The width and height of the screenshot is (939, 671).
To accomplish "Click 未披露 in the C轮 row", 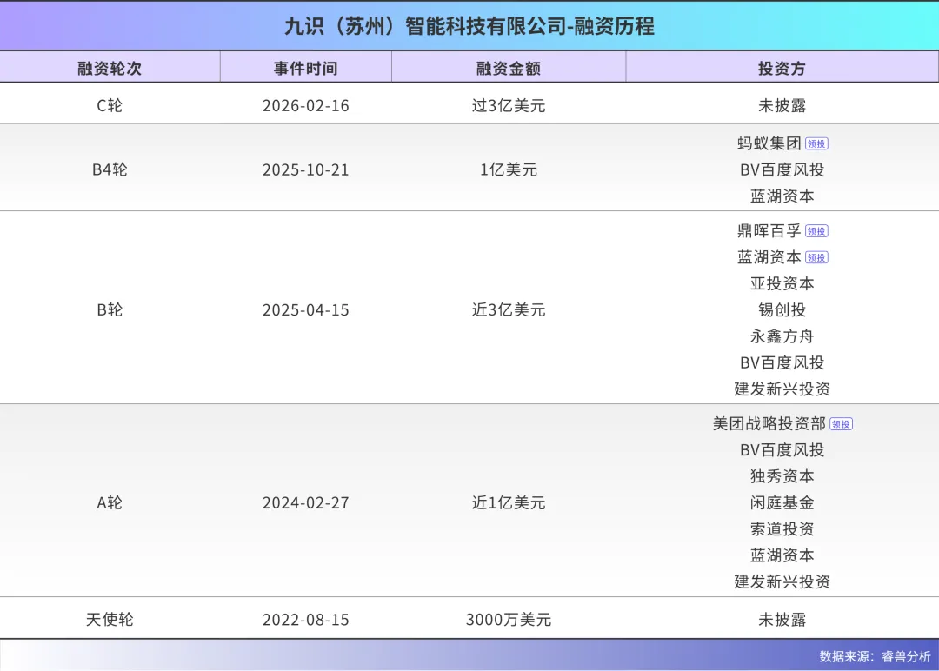I will tap(782, 105).
